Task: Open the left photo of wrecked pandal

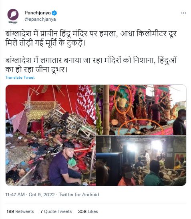Action: click(51, 135)
